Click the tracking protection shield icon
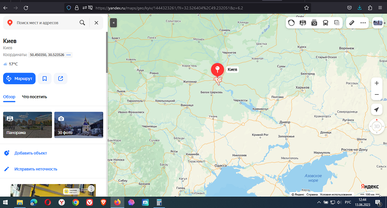Viewport: 387px width, 208px height. 69,8
